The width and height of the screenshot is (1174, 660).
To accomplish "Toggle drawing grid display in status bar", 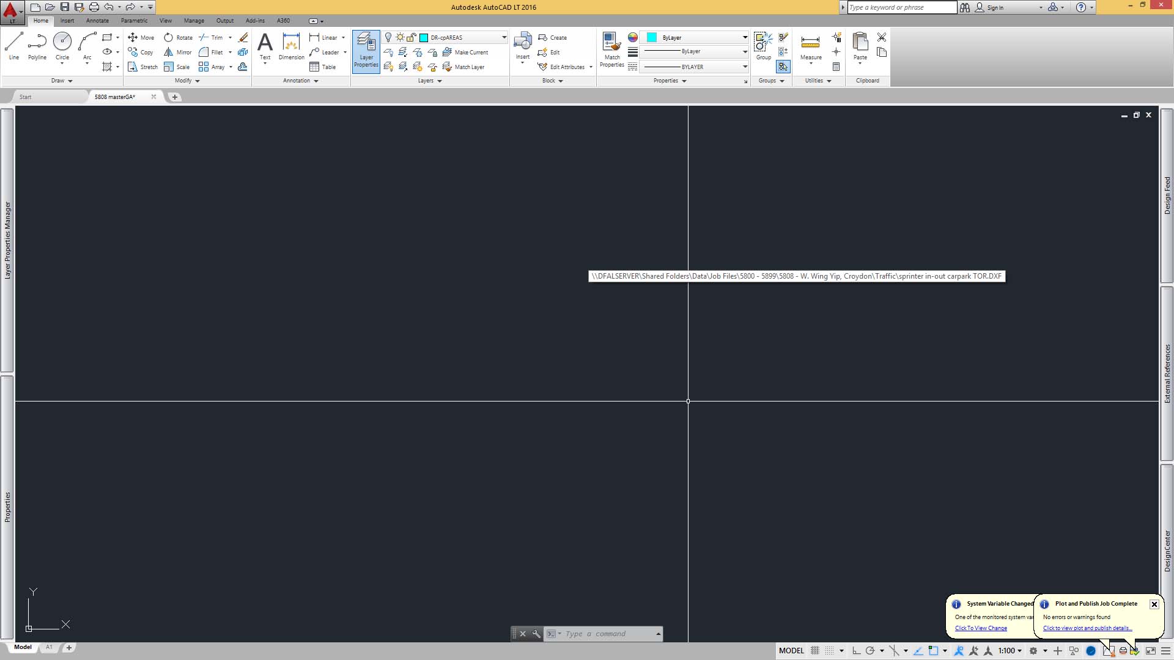I will pyautogui.click(x=814, y=651).
